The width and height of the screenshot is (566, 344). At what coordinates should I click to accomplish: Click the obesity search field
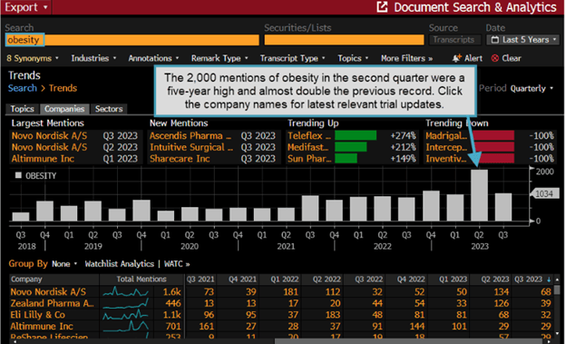coord(132,40)
